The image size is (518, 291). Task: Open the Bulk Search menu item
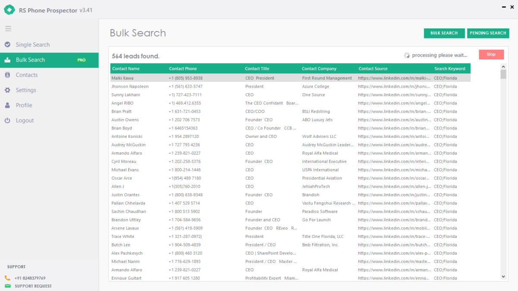(30, 60)
